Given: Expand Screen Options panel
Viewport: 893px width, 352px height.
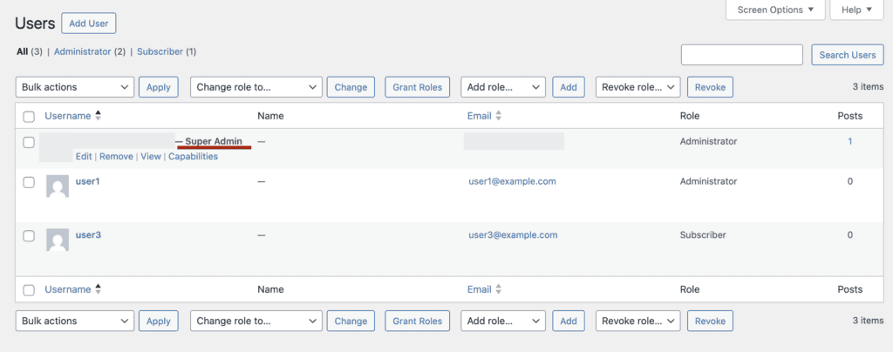Looking at the screenshot, I should (775, 10).
